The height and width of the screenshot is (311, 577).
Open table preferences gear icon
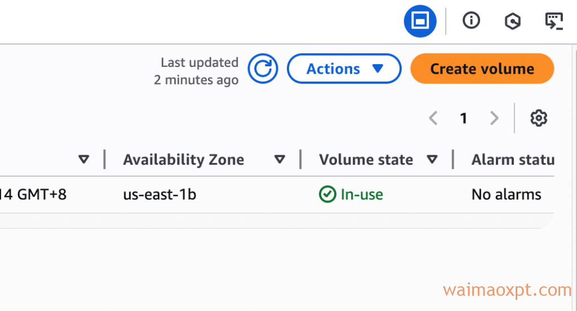pos(538,118)
